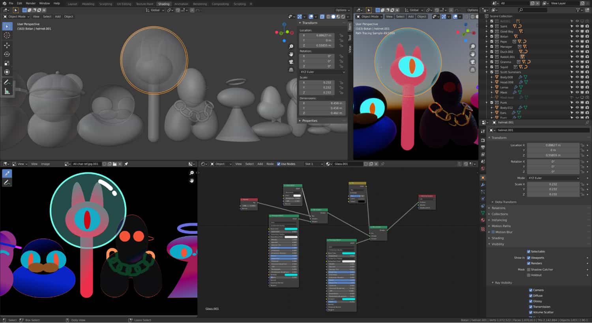This screenshot has width=592, height=323.
Task: Click the zoom magnifier in image editor
Action: coord(192,173)
